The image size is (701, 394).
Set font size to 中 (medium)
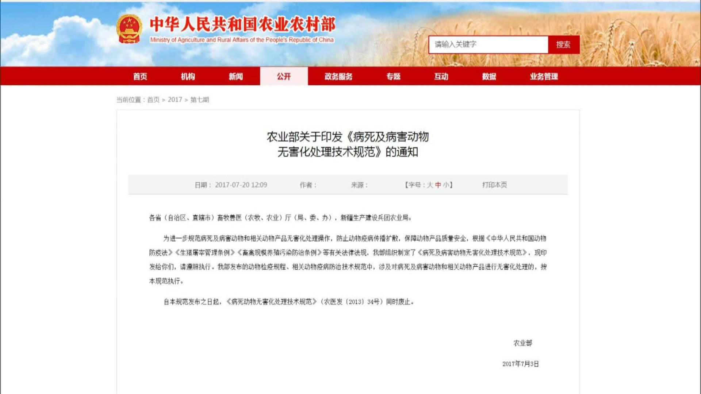click(x=438, y=185)
